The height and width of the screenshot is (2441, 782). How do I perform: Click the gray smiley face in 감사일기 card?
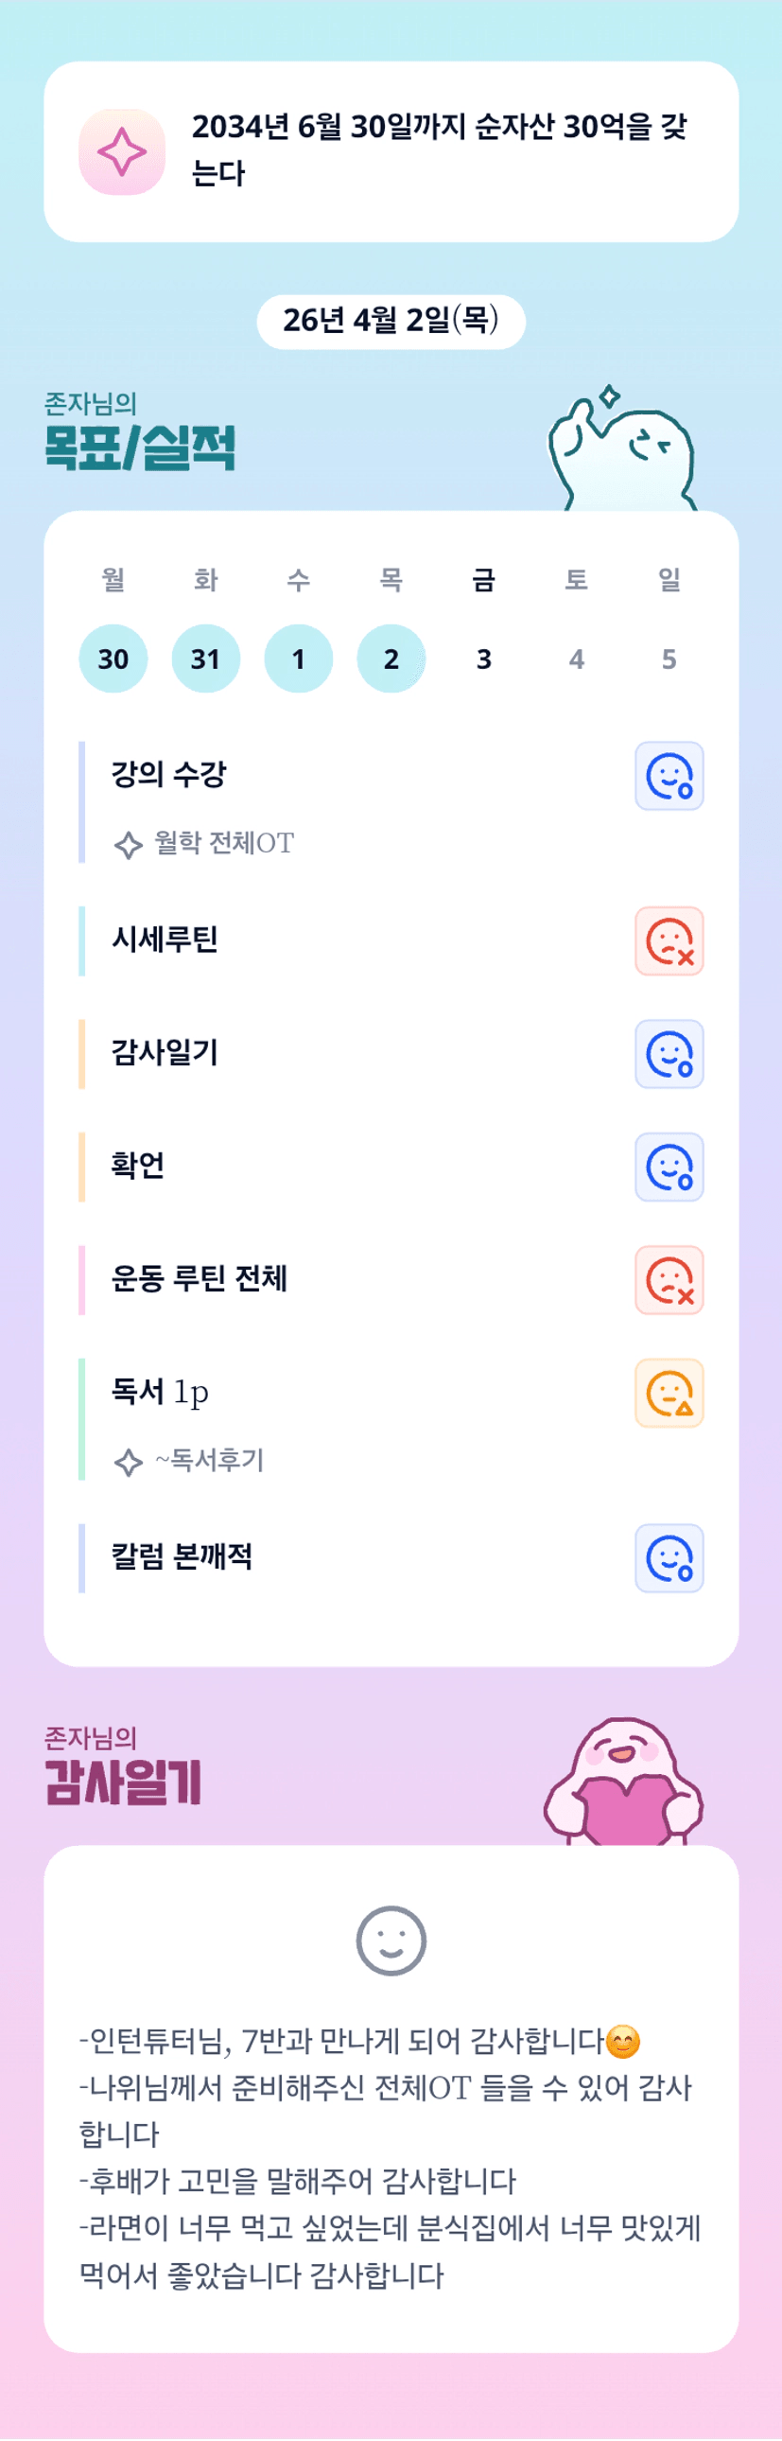391,1941
